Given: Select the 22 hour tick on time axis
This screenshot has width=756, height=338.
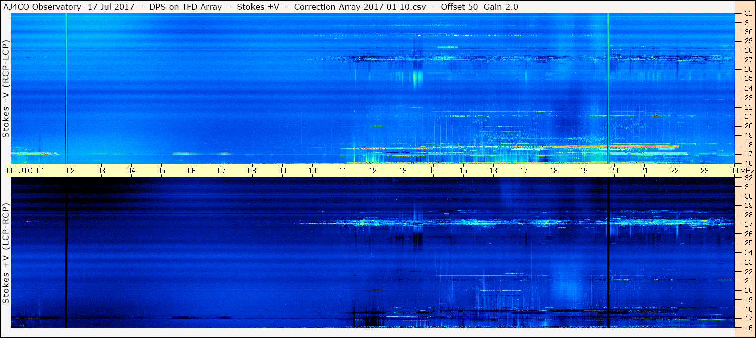Looking at the screenshot, I should coord(675,171).
